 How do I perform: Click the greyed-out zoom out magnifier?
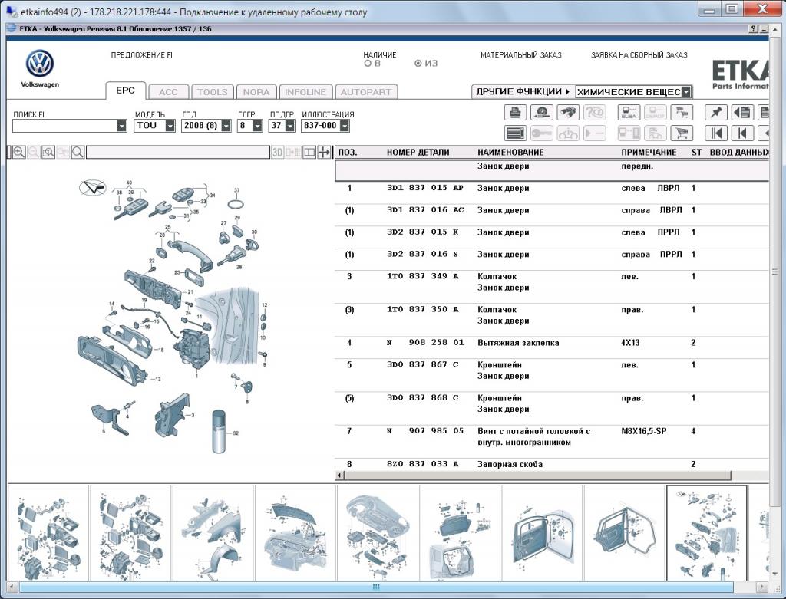click(x=34, y=153)
